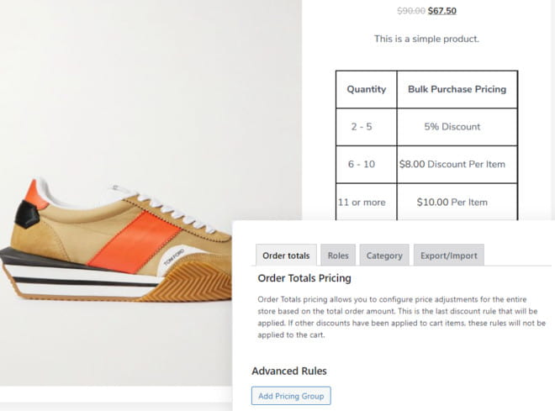
Task: Go to the Export/Import tab
Action: point(448,256)
